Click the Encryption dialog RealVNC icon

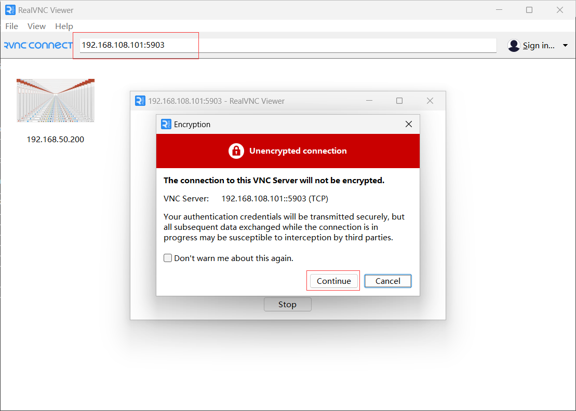tap(166, 125)
